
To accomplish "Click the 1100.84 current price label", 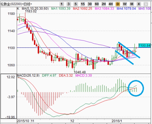I will [x=145, y=46].
